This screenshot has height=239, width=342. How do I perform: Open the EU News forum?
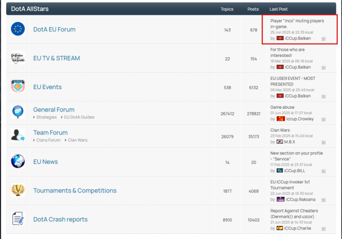45,162
